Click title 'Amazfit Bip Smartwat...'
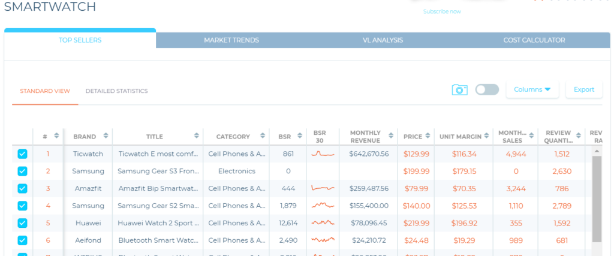The image size is (614, 256). coord(158,188)
